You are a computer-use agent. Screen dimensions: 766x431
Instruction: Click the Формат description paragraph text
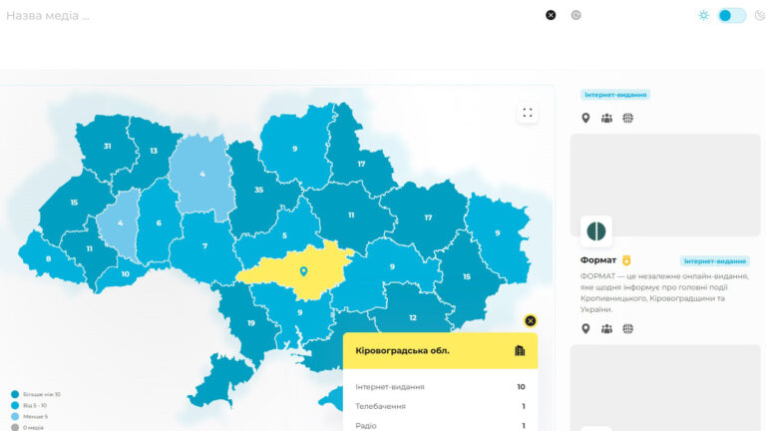[x=664, y=292]
